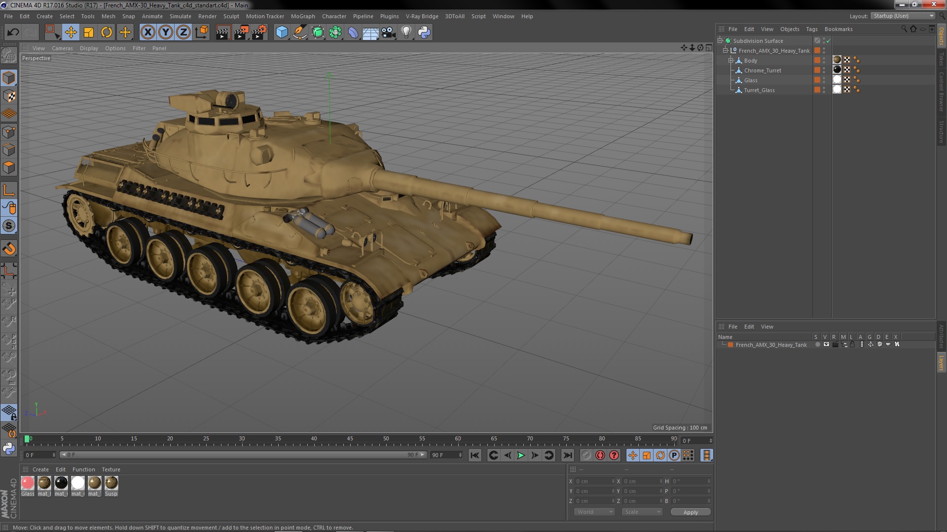Click the Undo arrow icon
Screen dimensions: 947x532
click(13, 33)
